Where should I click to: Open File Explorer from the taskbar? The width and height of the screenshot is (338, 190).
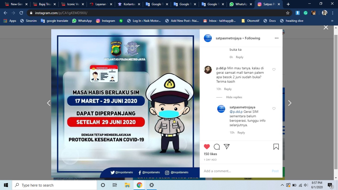pyautogui.click(x=127, y=185)
